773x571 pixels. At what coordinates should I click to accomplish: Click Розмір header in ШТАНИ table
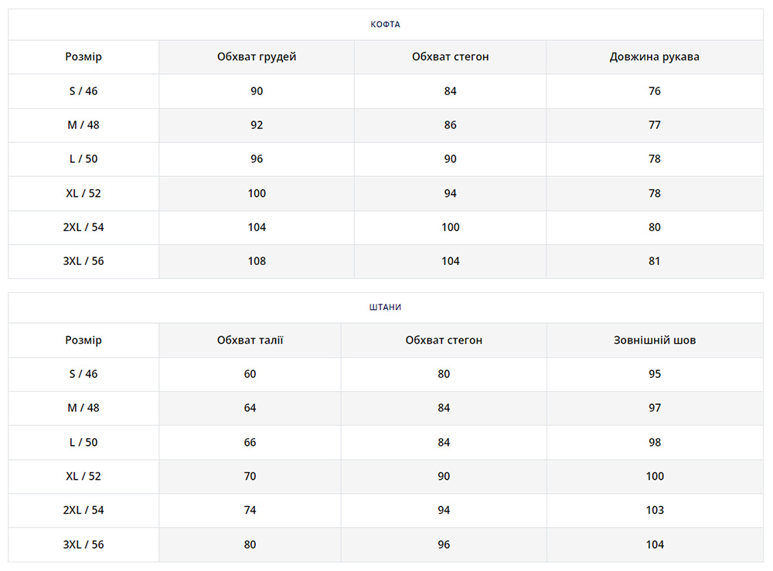tap(83, 340)
